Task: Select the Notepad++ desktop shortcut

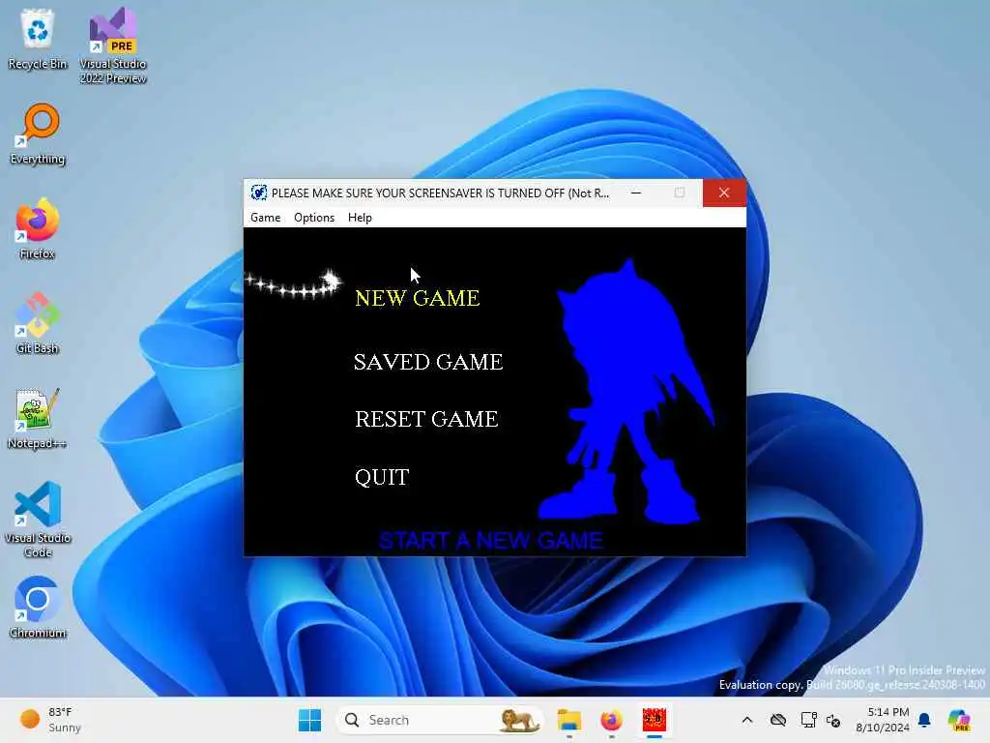Action: point(38,419)
